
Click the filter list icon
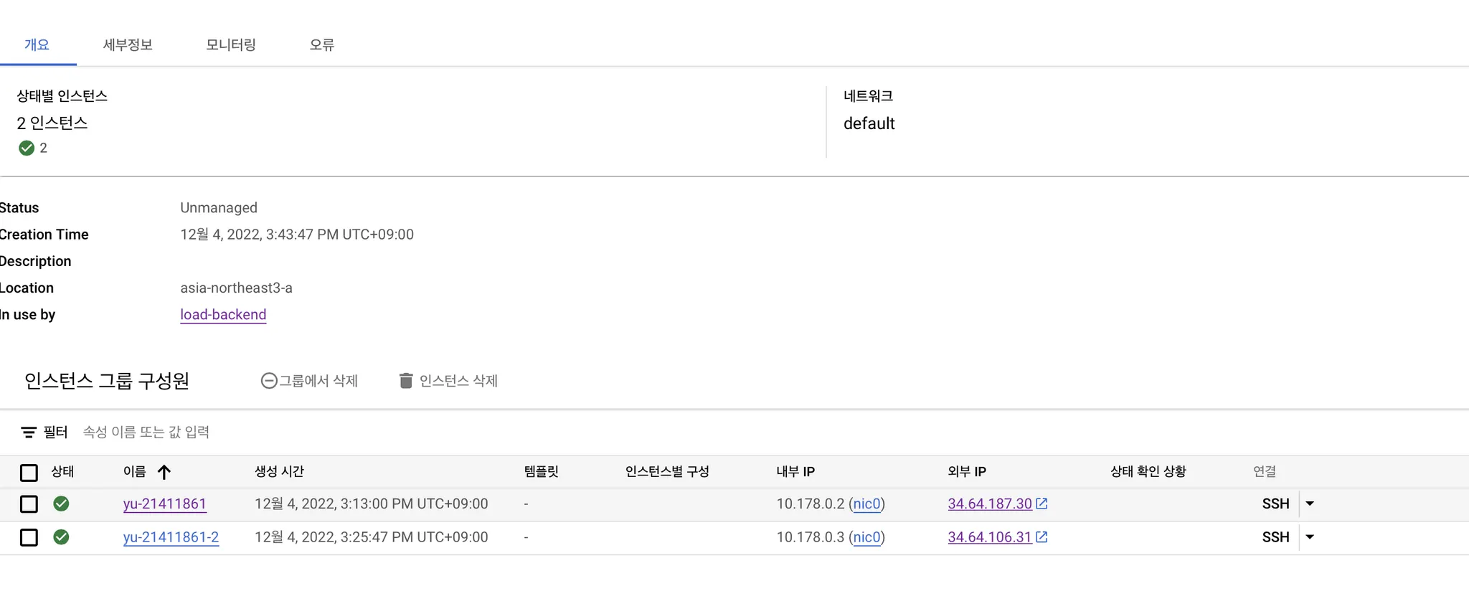[29, 432]
